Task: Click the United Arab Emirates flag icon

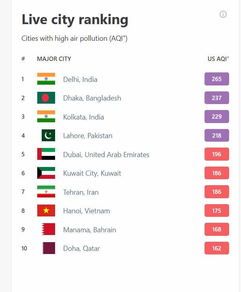Action: [46, 154]
